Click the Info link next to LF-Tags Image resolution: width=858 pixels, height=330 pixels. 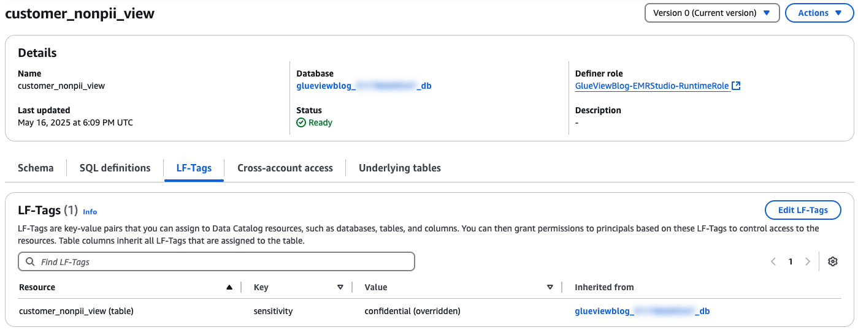click(90, 212)
